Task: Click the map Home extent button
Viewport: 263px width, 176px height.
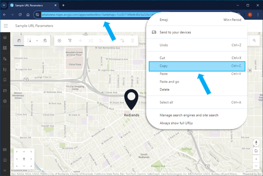Action: (x=256, y=151)
